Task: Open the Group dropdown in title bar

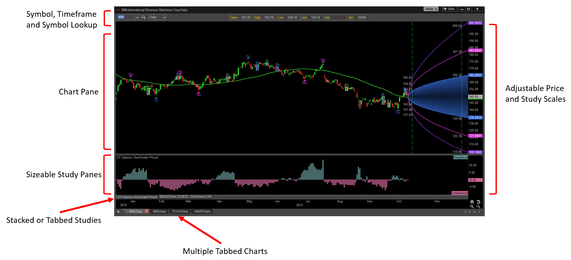Action: pyautogui.click(x=431, y=9)
